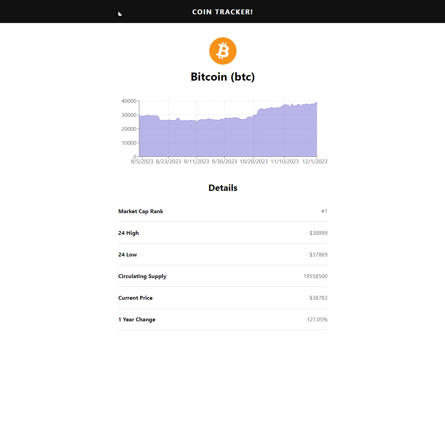Click the $38783 current price value
445x432 pixels.
click(x=318, y=298)
